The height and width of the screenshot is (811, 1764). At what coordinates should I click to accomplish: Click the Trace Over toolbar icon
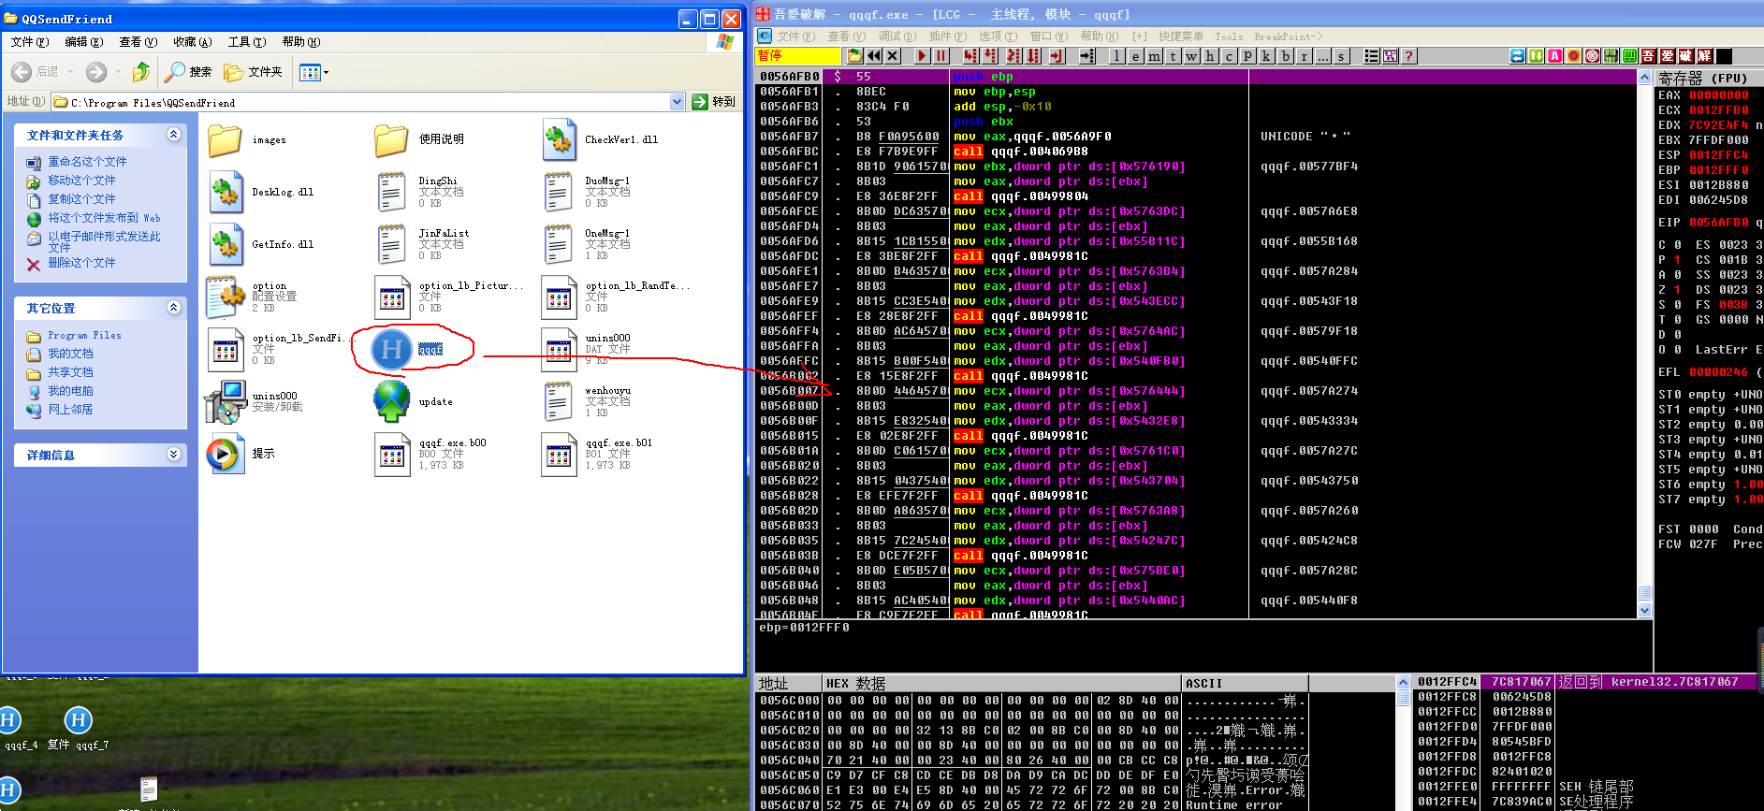(1033, 56)
